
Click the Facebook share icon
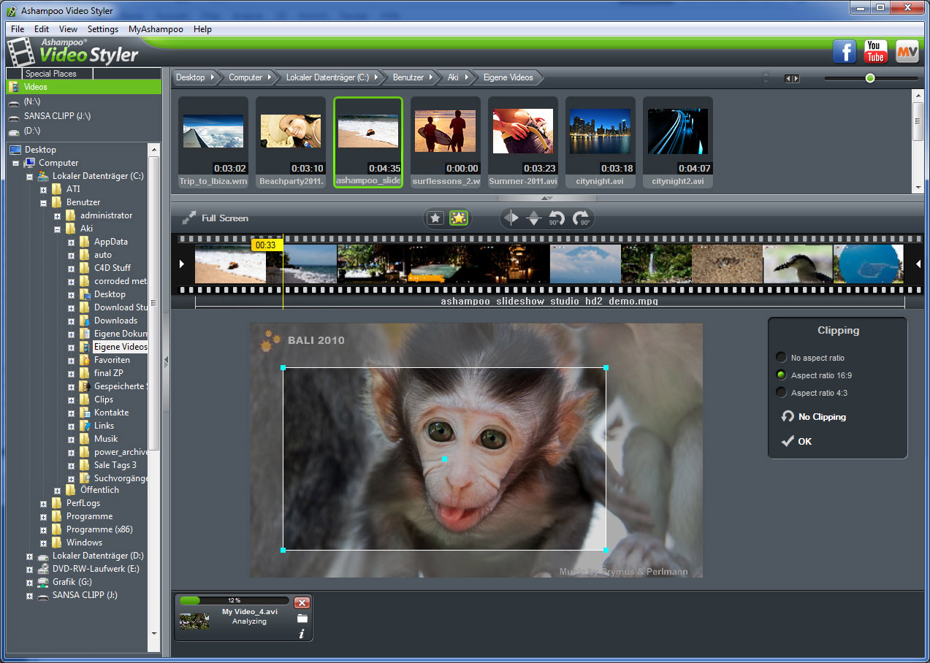pyautogui.click(x=845, y=52)
